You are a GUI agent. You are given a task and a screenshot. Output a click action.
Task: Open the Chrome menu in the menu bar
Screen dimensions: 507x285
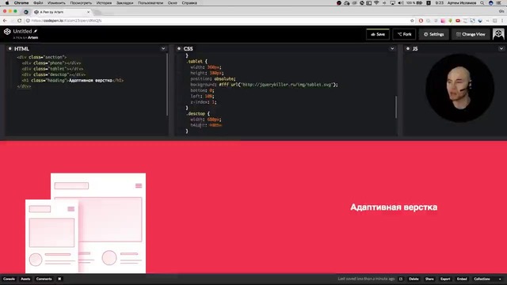21,3
